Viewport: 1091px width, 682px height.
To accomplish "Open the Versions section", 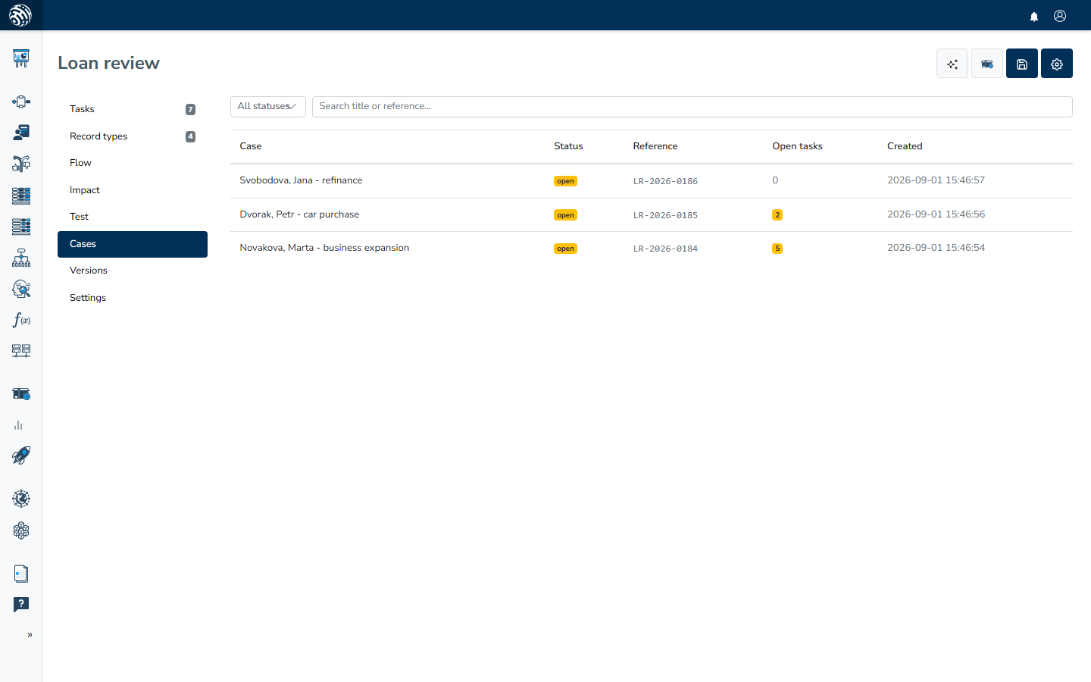I will click(x=133, y=271).
